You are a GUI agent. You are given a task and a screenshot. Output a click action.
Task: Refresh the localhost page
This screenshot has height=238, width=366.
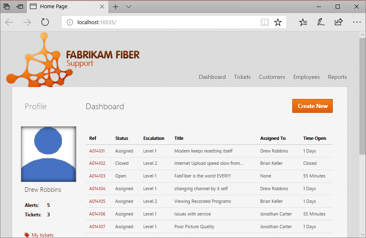45,22
